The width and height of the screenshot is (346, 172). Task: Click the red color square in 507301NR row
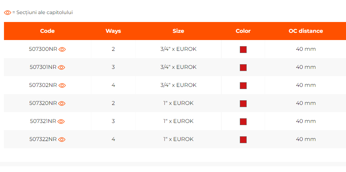[243, 67]
